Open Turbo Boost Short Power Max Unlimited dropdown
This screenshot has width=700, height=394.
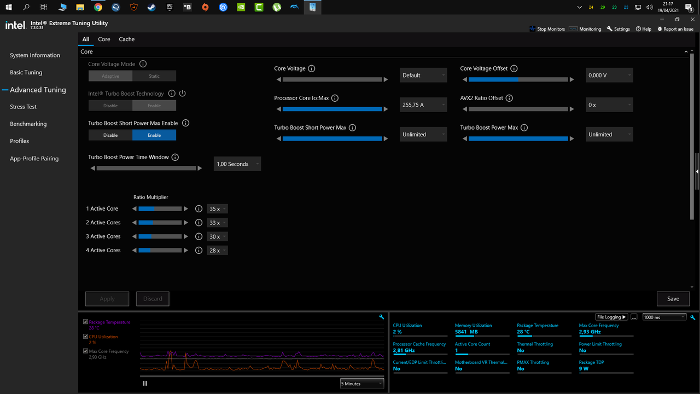(423, 135)
